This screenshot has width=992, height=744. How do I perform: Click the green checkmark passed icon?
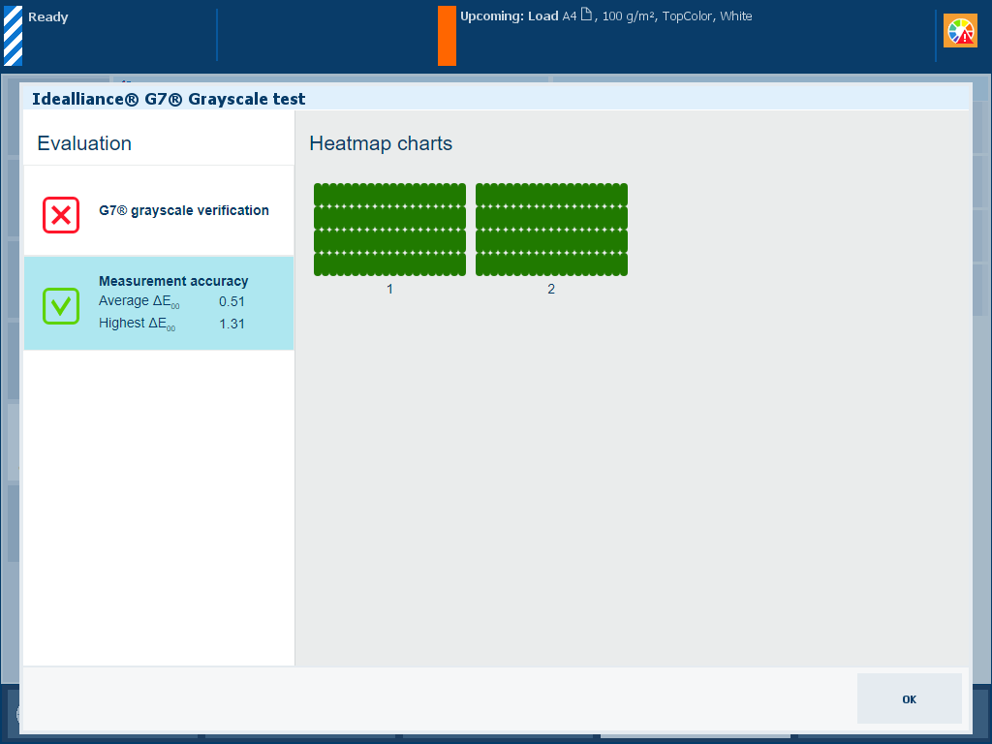tap(61, 306)
